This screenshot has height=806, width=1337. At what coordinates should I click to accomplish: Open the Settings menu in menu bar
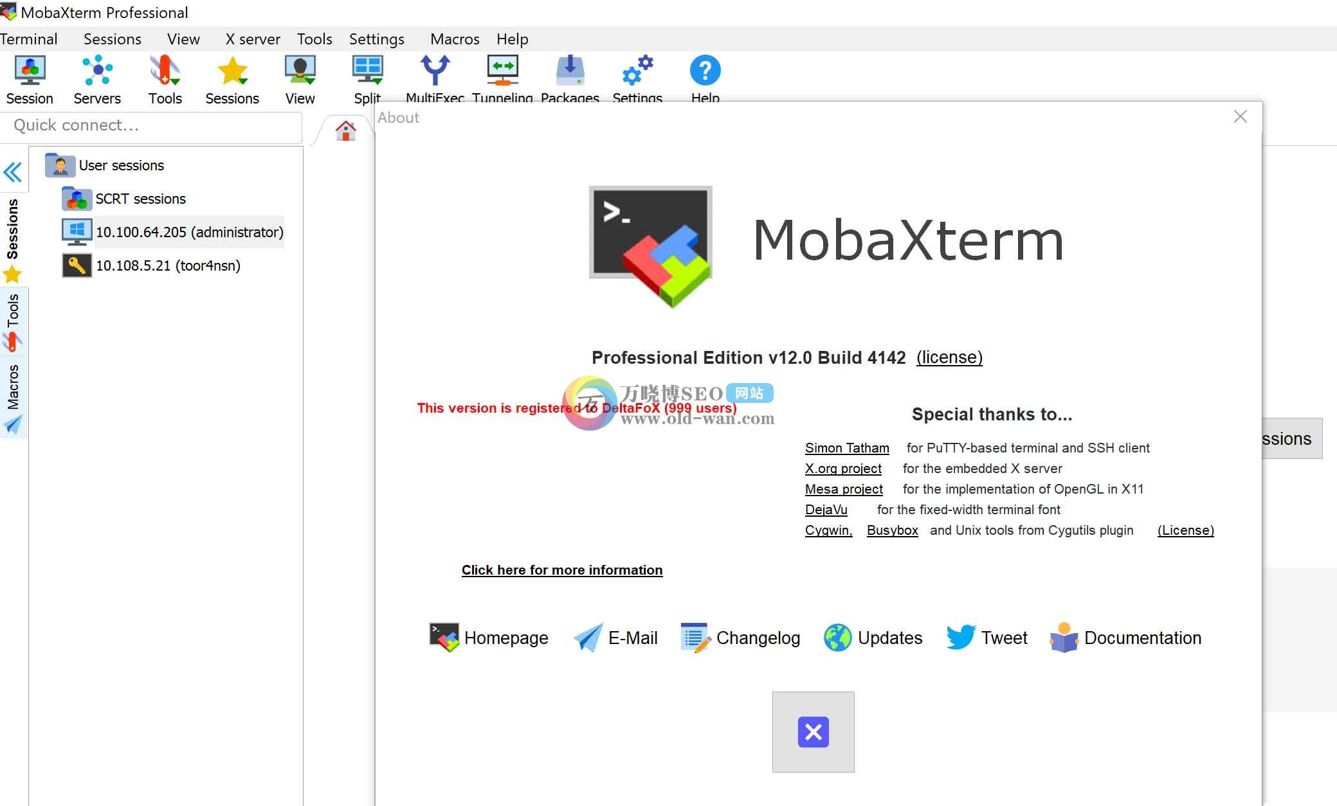(x=377, y=39)
